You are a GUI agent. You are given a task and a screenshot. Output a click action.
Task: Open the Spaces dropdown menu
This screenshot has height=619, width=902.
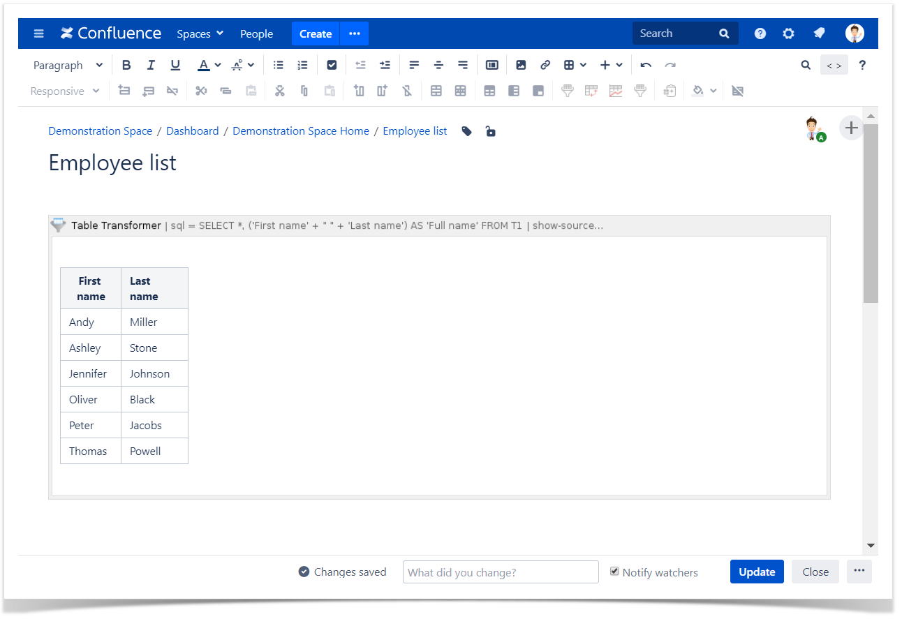pyautogui.click(x=200, y=33)
